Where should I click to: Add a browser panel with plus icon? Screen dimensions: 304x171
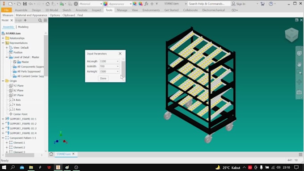coord(25,20)
